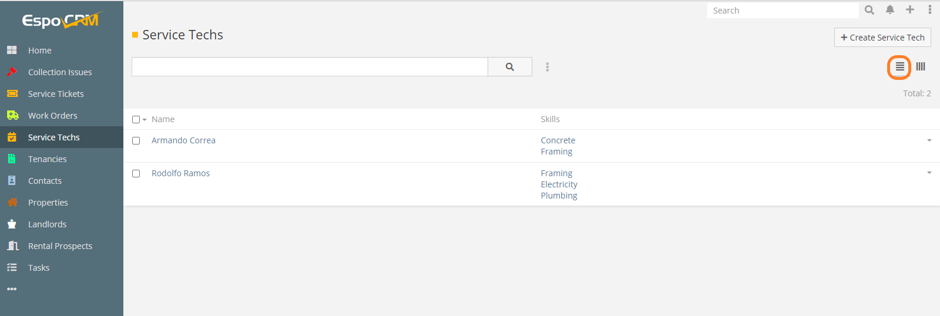Click the list search magnifier button
Viewport: 940px width, 316px height.
click(x=510, y=67)
